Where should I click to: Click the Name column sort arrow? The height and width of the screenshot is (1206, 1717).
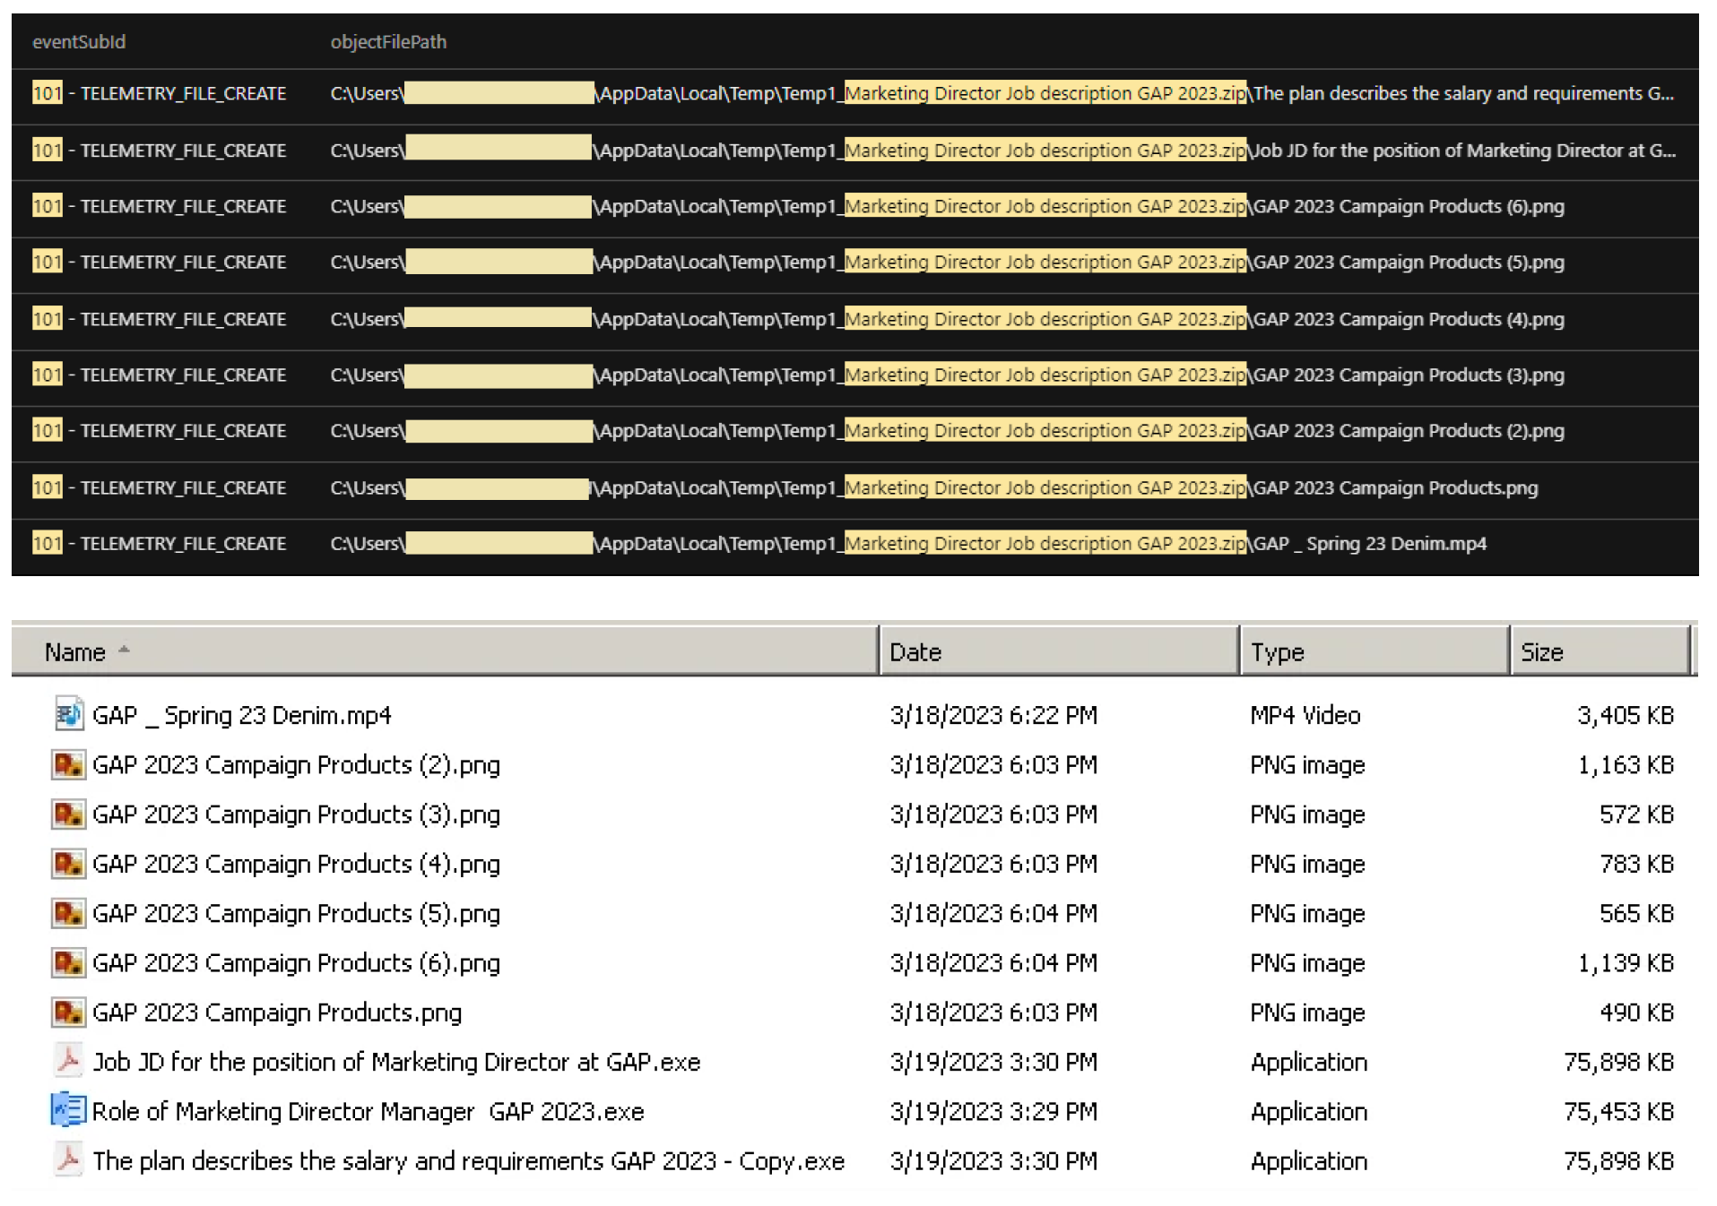click(x=125, y=650)
